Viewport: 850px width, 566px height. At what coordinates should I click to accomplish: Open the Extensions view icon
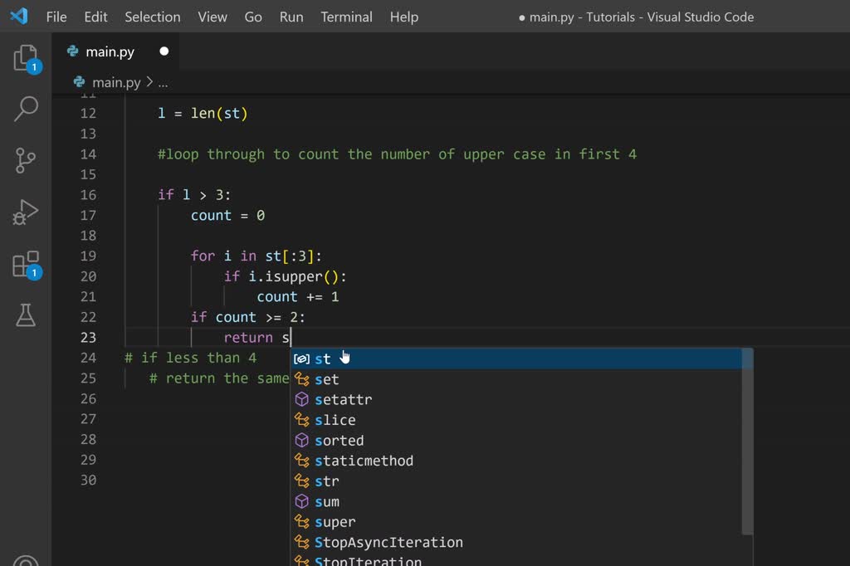26,264
